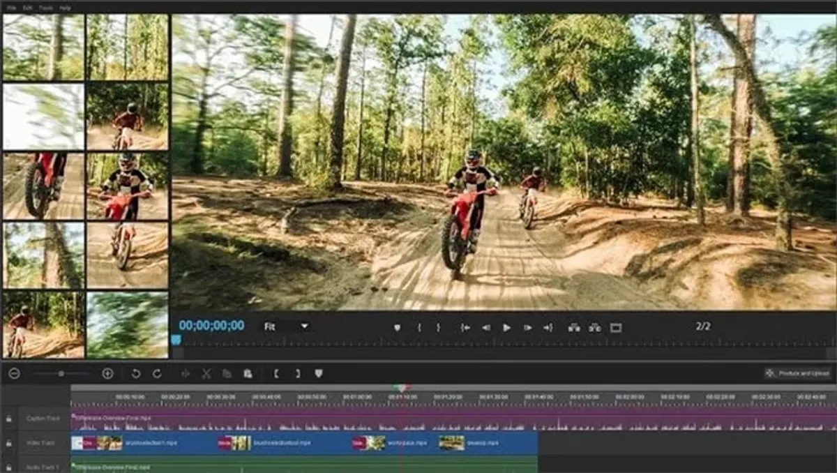The width and height of the screenshot is (837, 473).
Task: Jump to the out point
Action: tap(548, 327)
